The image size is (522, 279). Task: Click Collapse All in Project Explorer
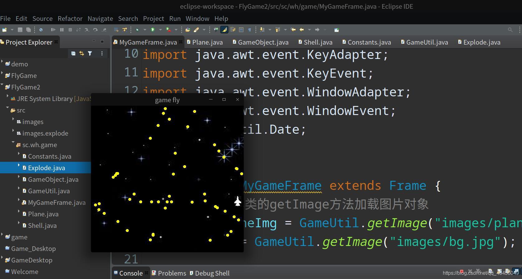73,54
